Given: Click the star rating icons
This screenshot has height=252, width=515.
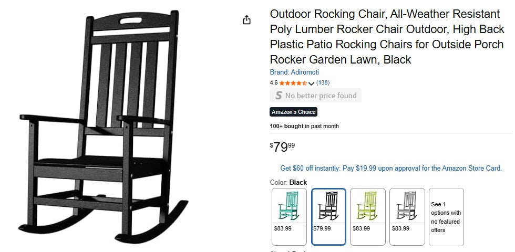Looking at the screenshot, I should click(x=293, y=83).
